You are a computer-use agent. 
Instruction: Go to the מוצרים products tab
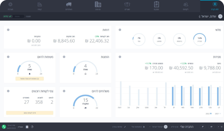tap(127, 6)
